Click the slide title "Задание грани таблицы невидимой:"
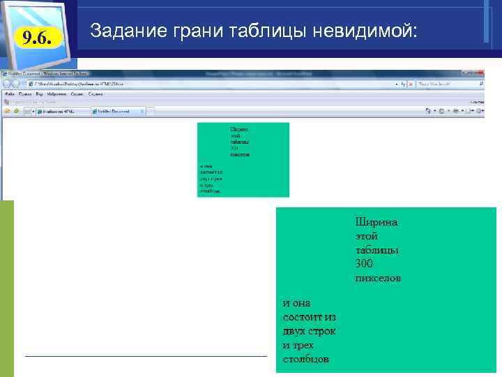The image size is (502, 377). pos(254,31)
